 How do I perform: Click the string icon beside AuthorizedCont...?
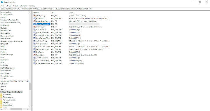(34, 21)
